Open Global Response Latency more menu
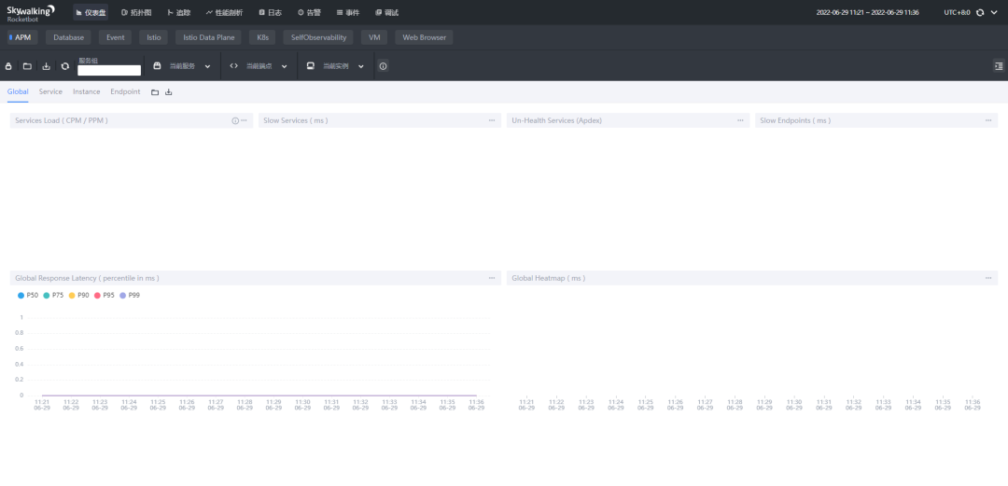 (x=492, y=278)
